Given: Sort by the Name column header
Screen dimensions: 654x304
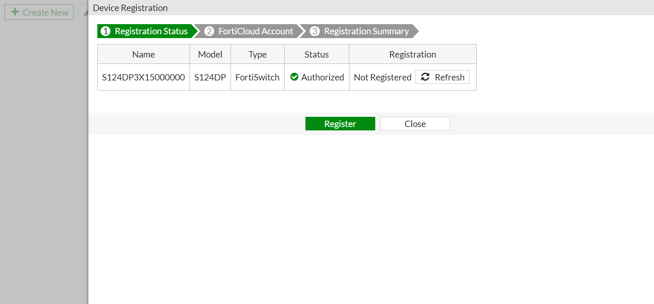Looking at the screenshot, I should (x=143, y=54).
